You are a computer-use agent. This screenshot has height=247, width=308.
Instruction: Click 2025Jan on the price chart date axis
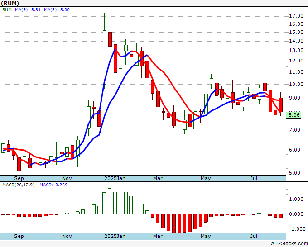[x=115, y=179]
